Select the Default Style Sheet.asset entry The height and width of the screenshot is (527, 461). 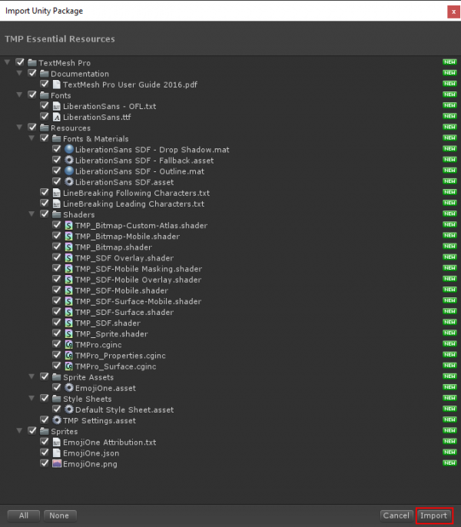pyautogui.click(x=124, y=410)
